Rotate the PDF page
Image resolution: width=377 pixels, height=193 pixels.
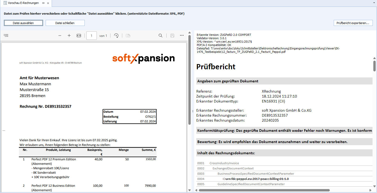(116, 36)
